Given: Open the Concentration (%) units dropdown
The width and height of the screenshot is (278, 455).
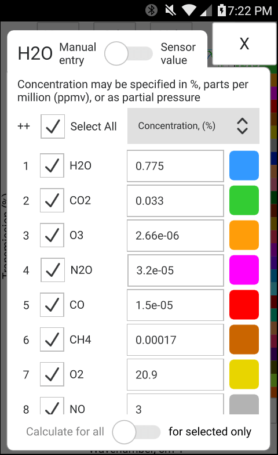Looking at the screenshot, I should click(193, 126).
